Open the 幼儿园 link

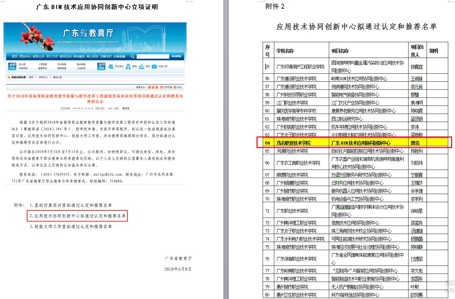(22, 64)
